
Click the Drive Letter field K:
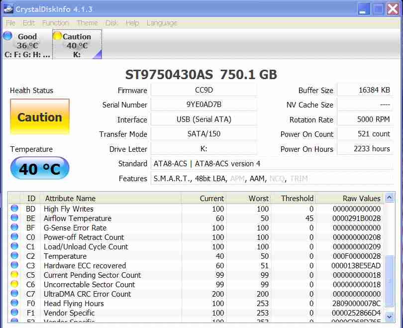click(x=204, y=149)
